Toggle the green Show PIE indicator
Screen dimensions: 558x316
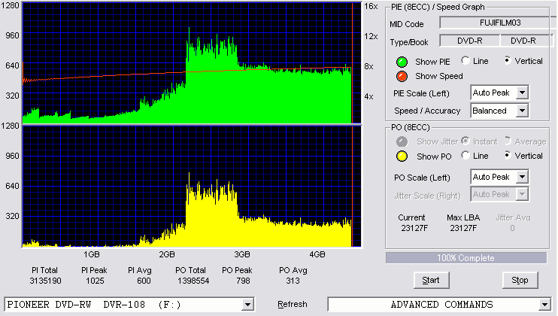(402, 62)
